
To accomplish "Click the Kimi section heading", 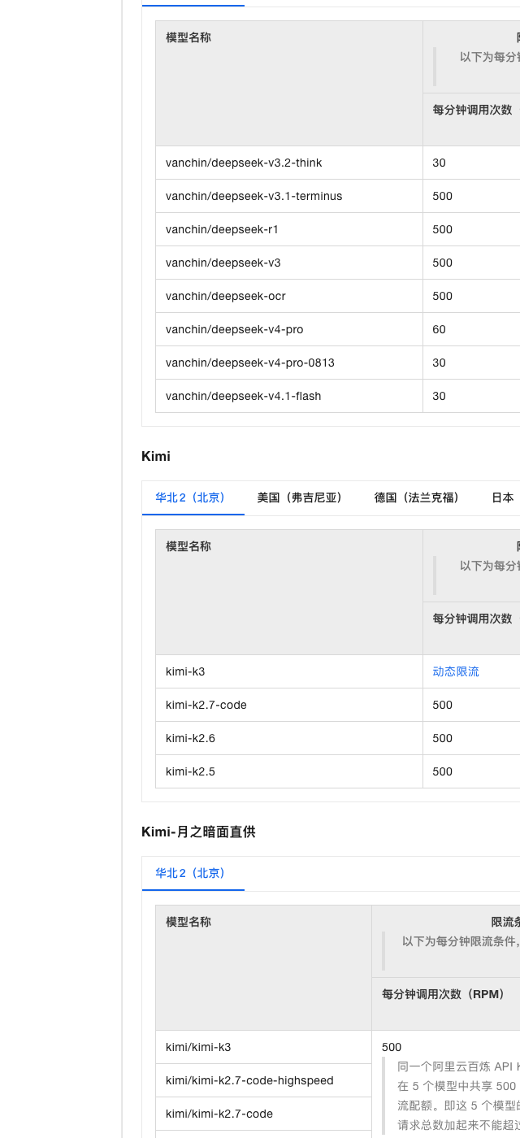I will (x=156, y=456).
